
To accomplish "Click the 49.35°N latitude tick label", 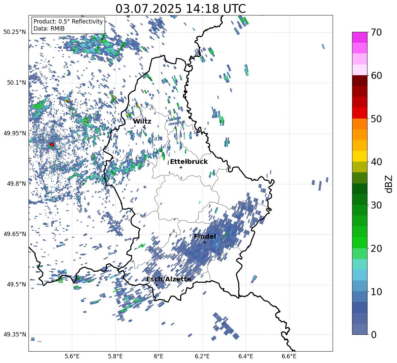I will (15, 334).
